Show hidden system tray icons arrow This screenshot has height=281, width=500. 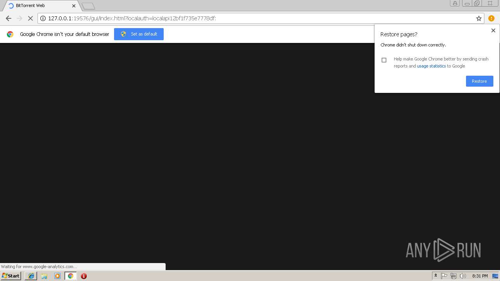point(436,276)
